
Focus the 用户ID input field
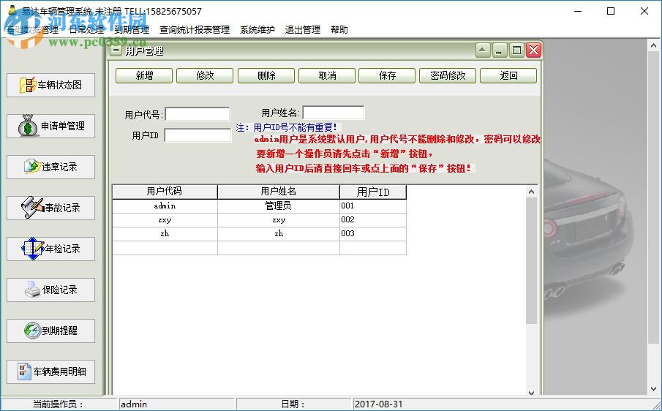pyautogui.click(x=198, y=135)
